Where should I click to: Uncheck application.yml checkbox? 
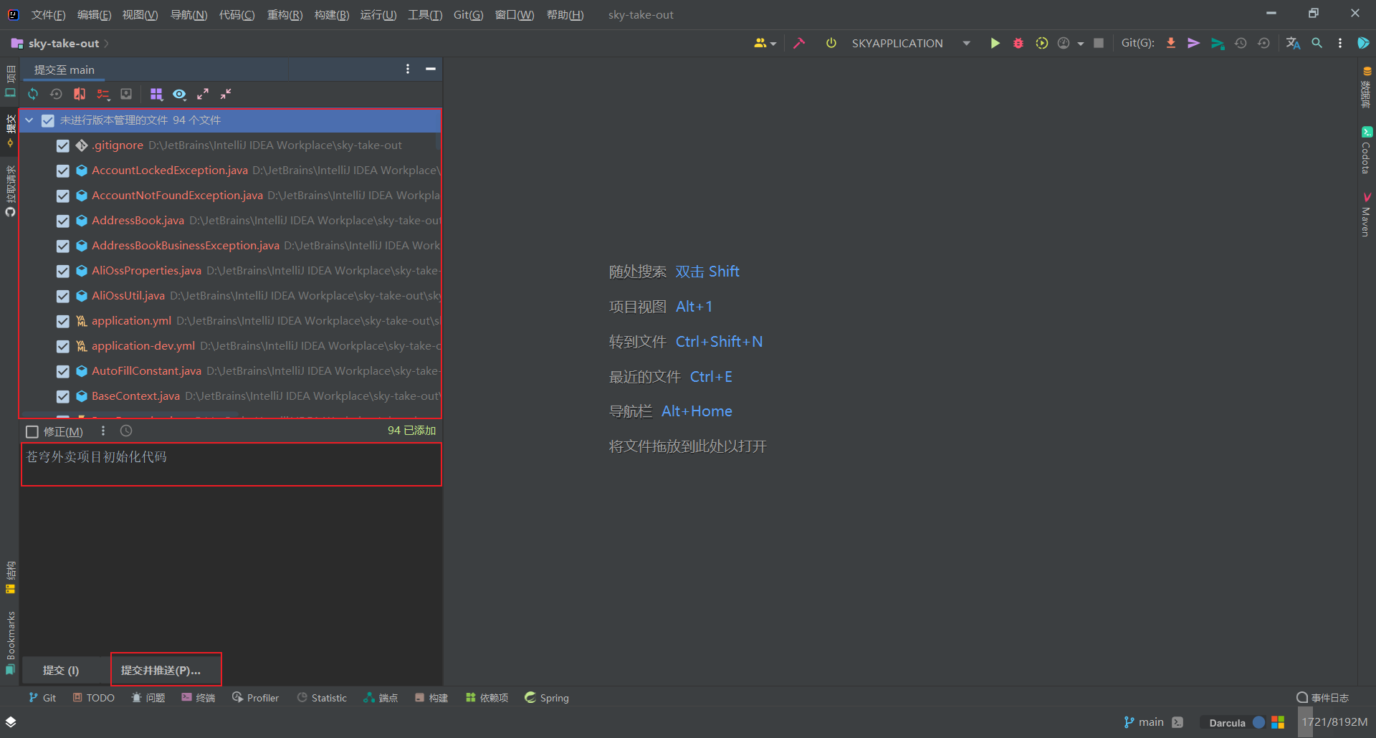(x=63, y=321)
